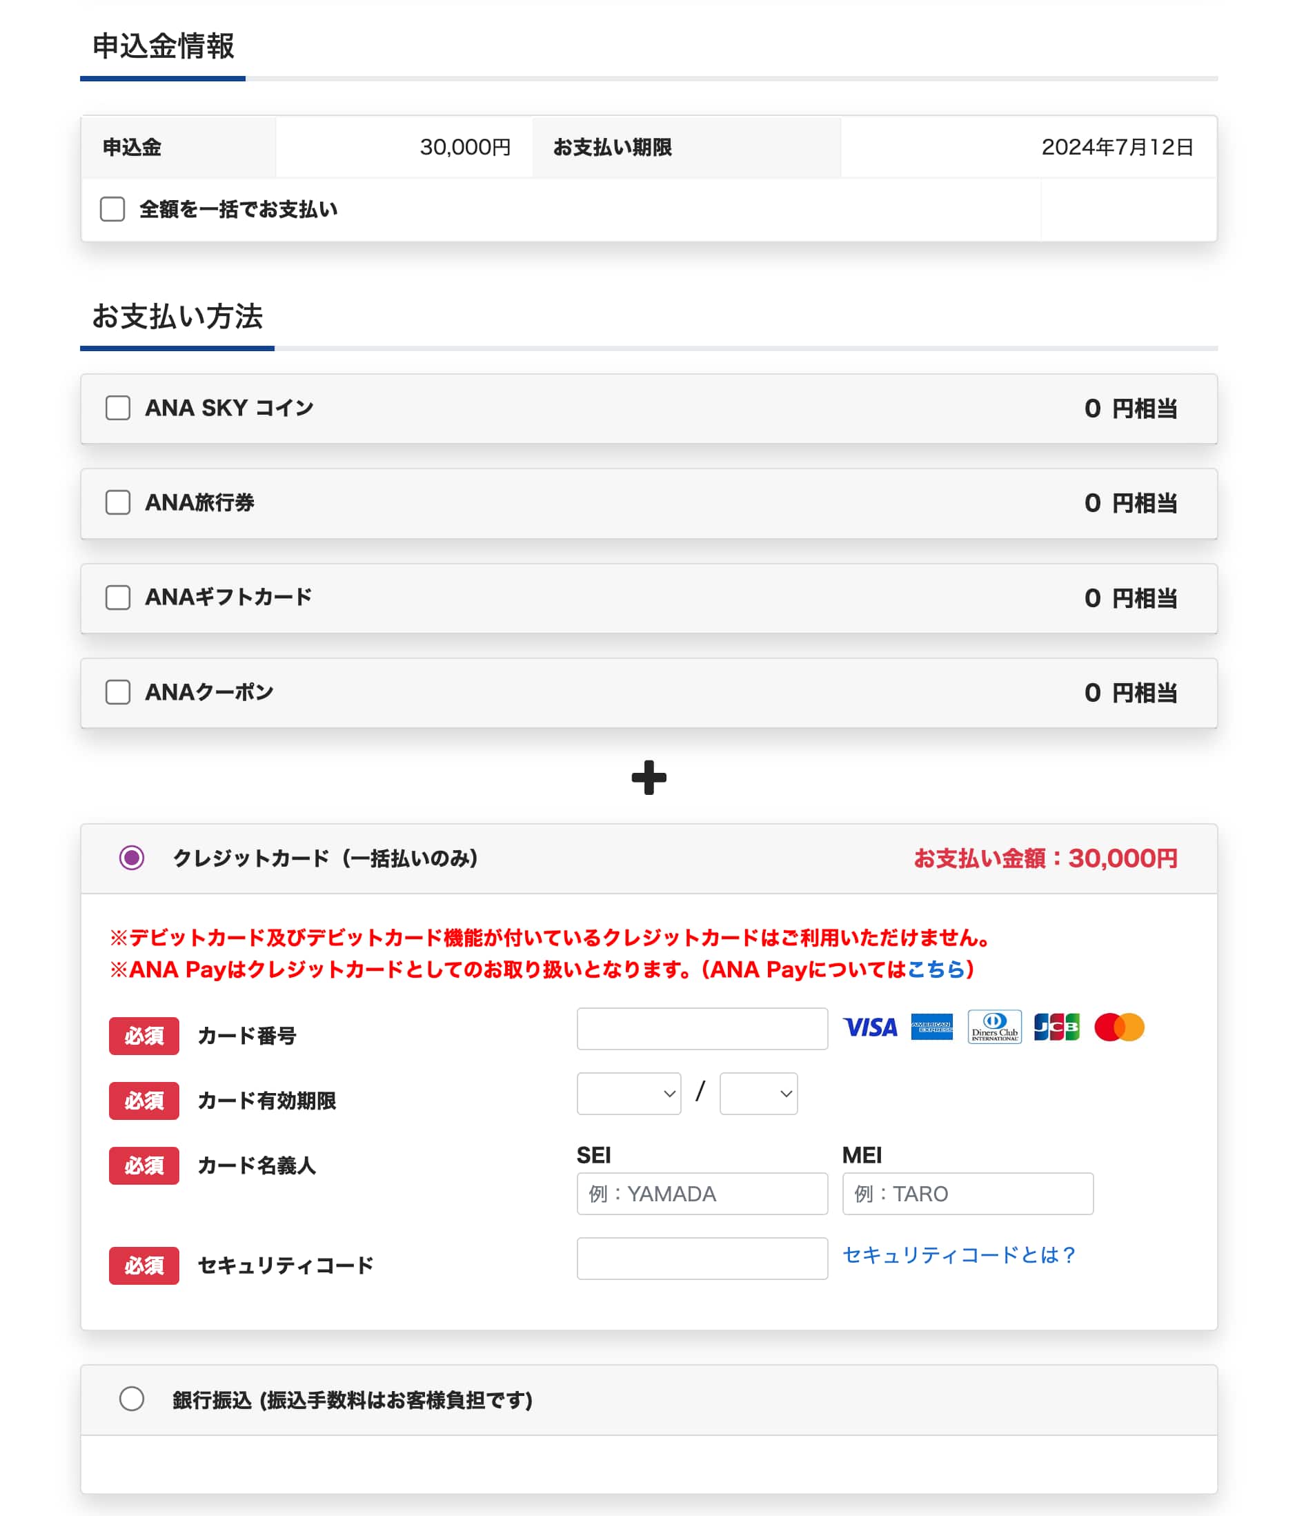The height and width of the screenshot is (1516, 1295).
Task: Click the Diners Club card logo
Action: [x=994, y=1027]
